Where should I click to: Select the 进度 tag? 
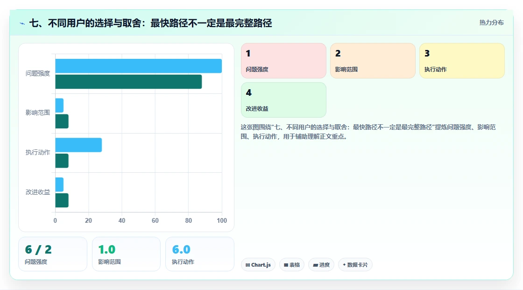tap(321, 265)
